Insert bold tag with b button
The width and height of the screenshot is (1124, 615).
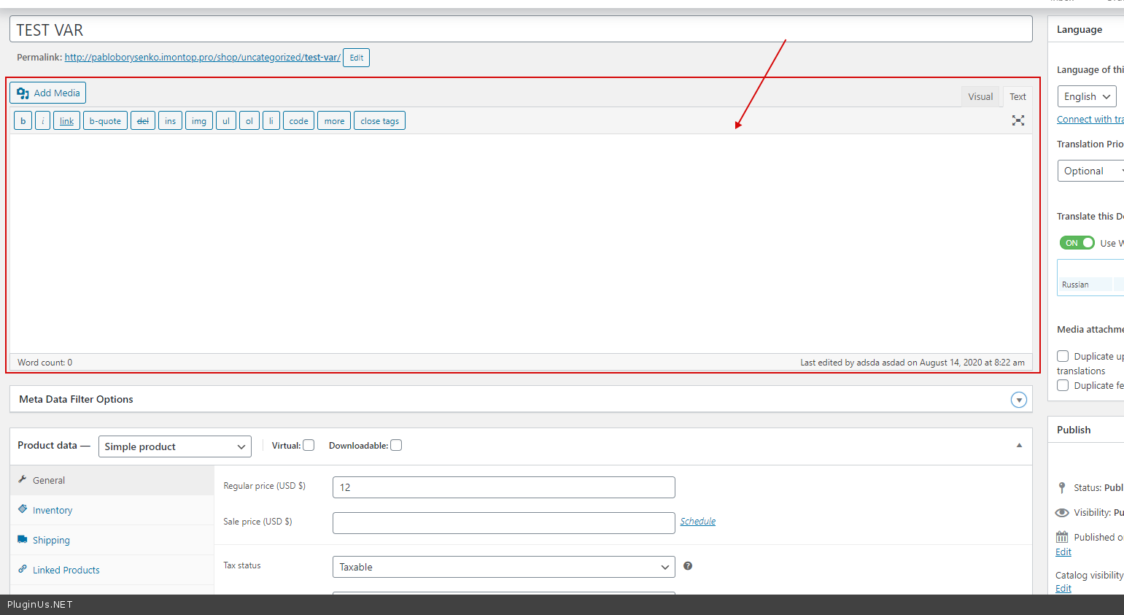23,120
